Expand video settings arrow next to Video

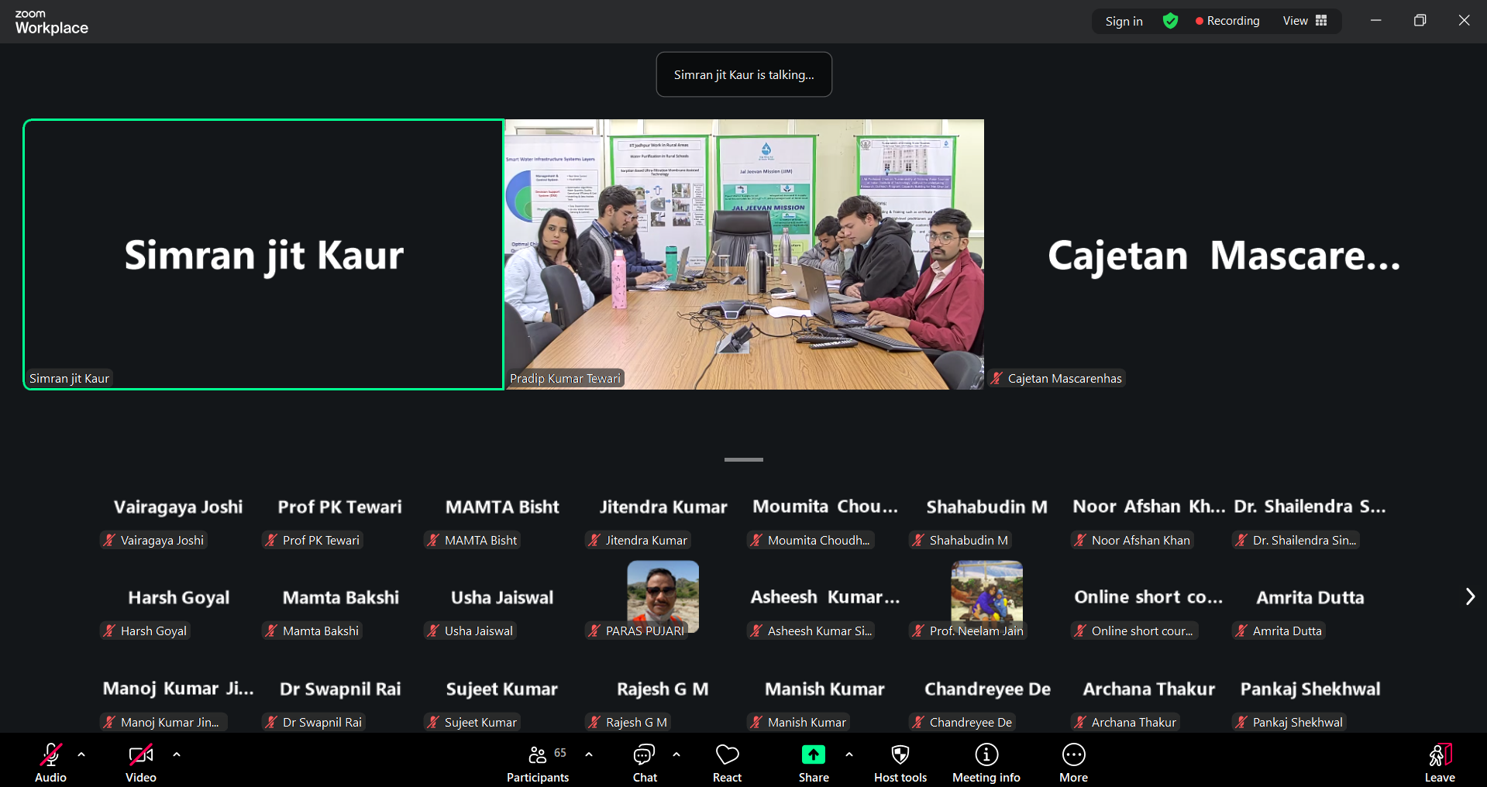coord(177,754)
